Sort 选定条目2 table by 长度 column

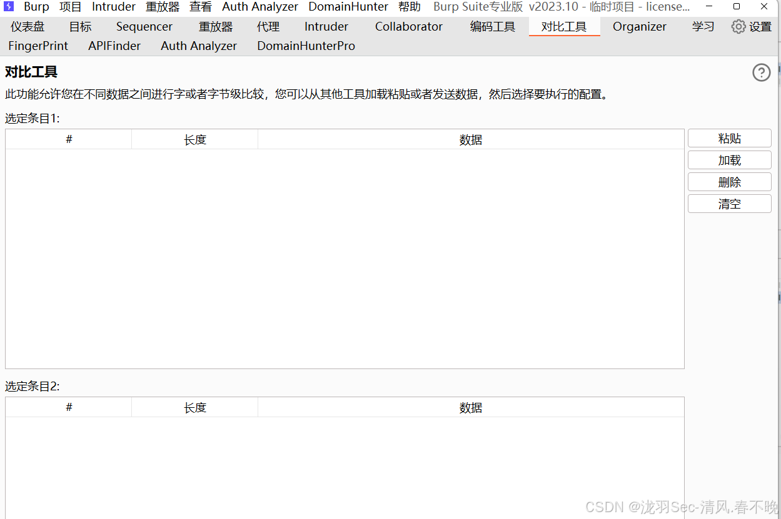click(195, 407)
